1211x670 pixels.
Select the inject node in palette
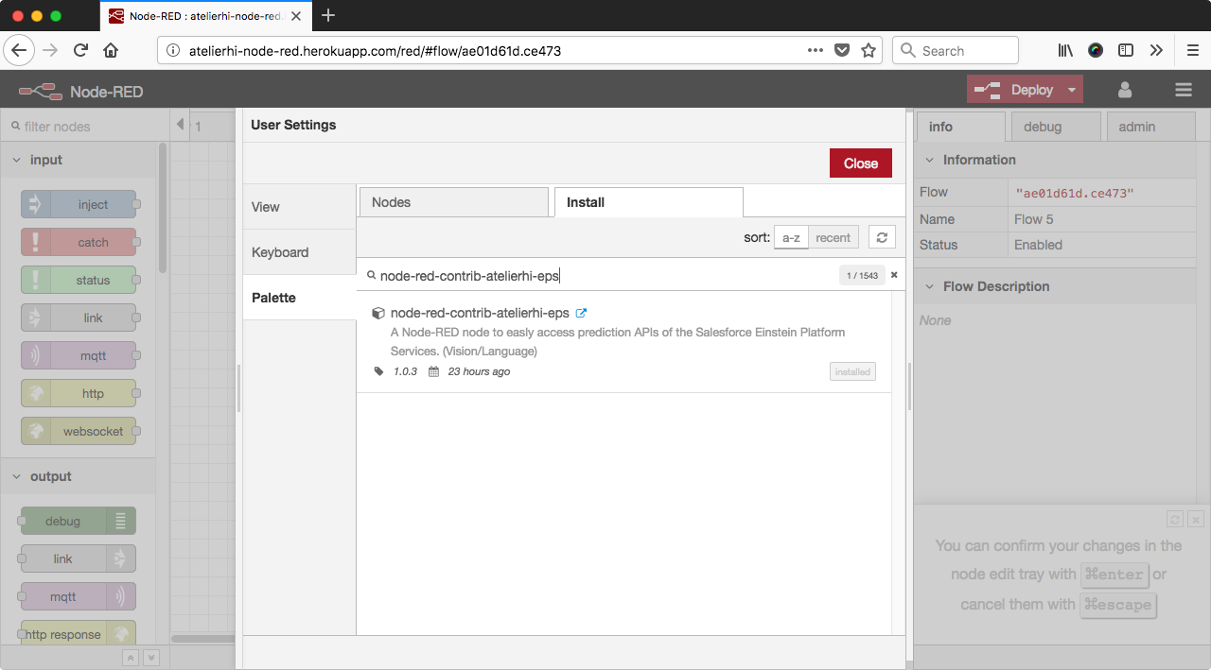coord(80,204)
